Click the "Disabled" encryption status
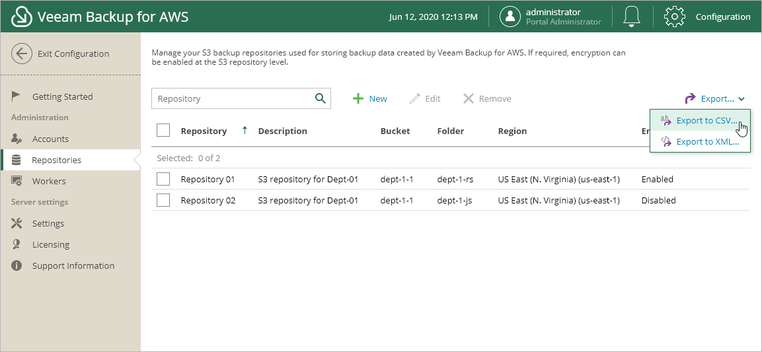The image size is (762, 352). [x=658, y=200]
